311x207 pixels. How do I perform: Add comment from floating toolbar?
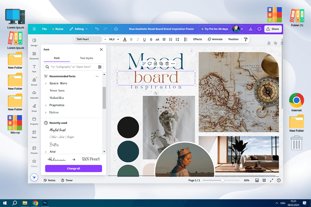150,64
